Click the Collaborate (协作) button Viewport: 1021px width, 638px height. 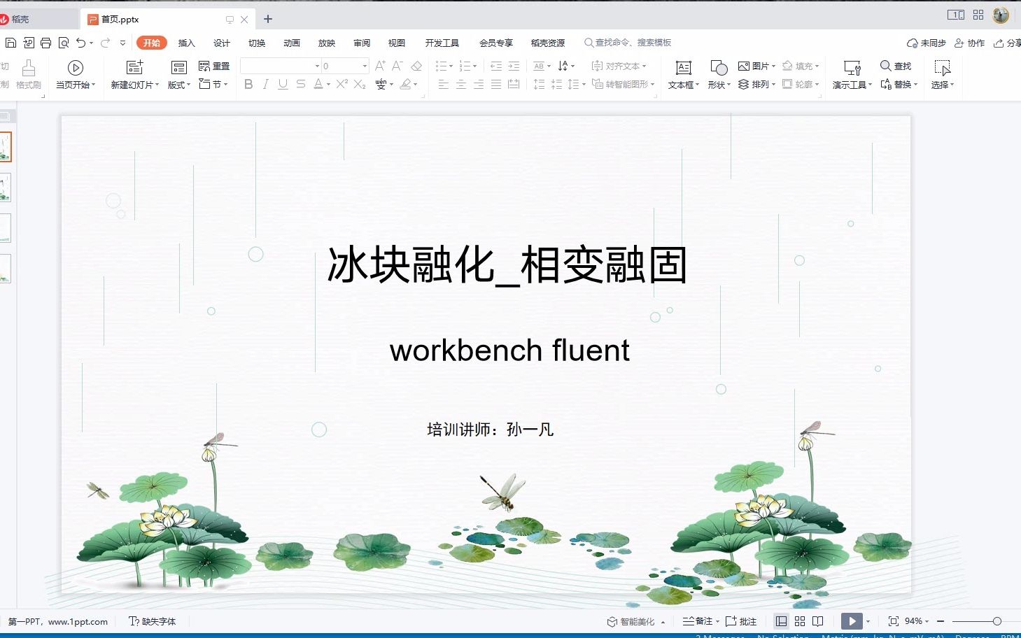click(969, 43)
